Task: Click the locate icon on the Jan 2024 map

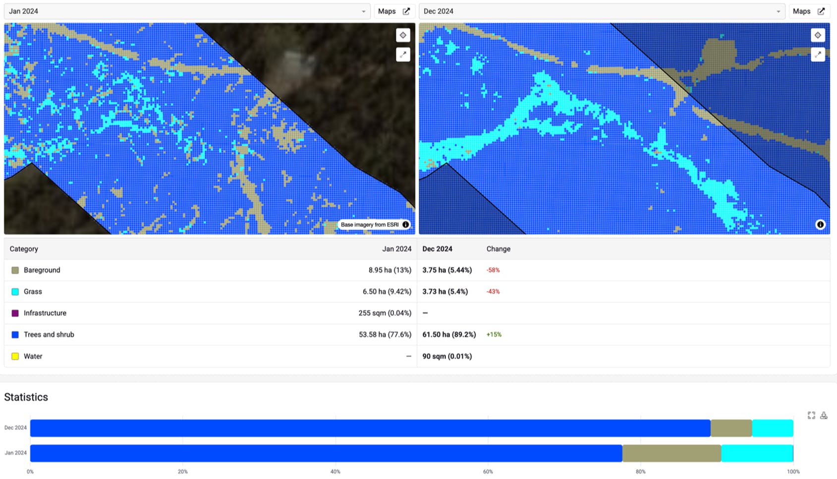Action: click(403, 35)
